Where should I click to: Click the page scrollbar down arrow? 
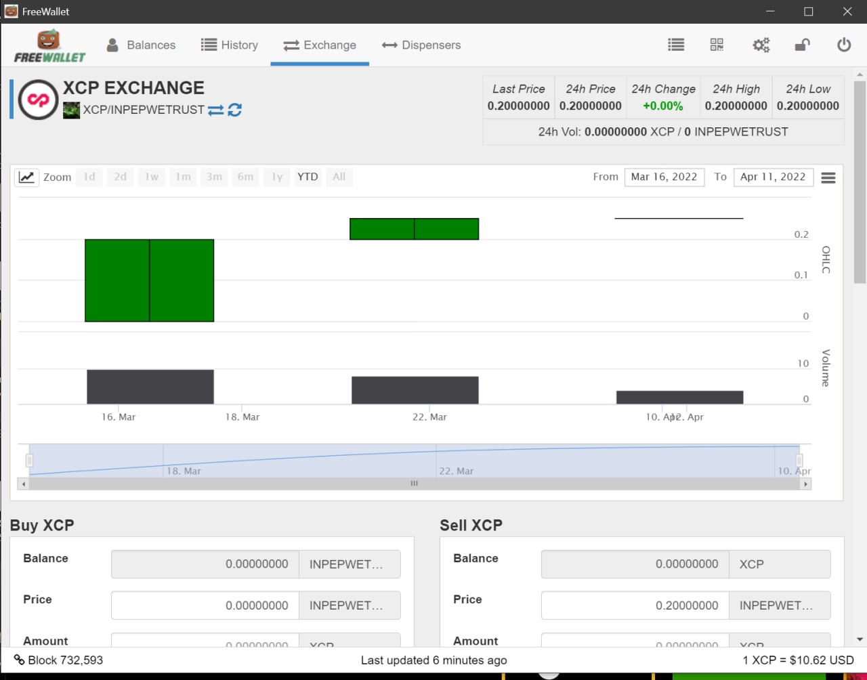tap(860, 639)
